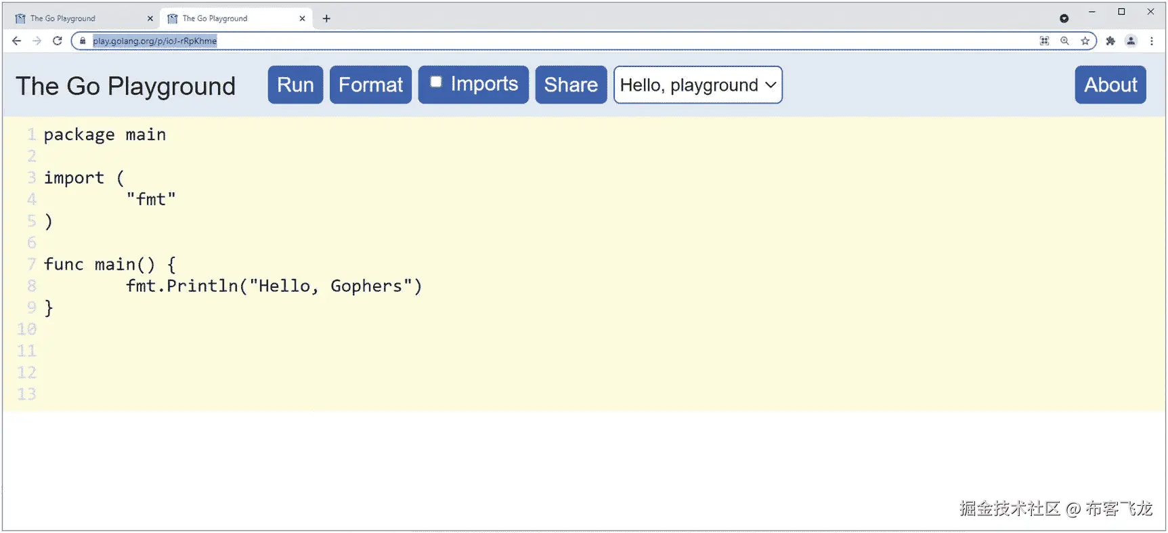The height and width of the screenshot is (533, 1168).
Task: Open the Chrome three-dot menu
Action: pos(1153,41)
